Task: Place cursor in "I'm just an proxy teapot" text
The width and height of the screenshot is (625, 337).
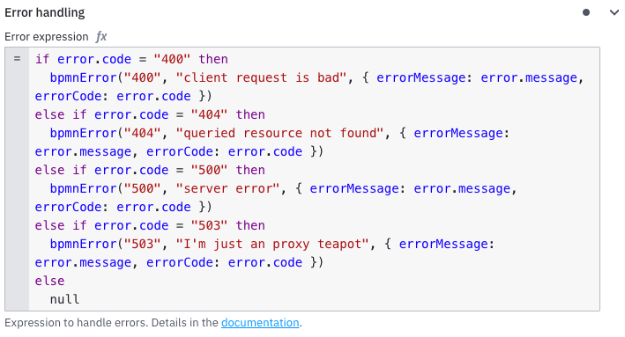Action: point(272,244)
